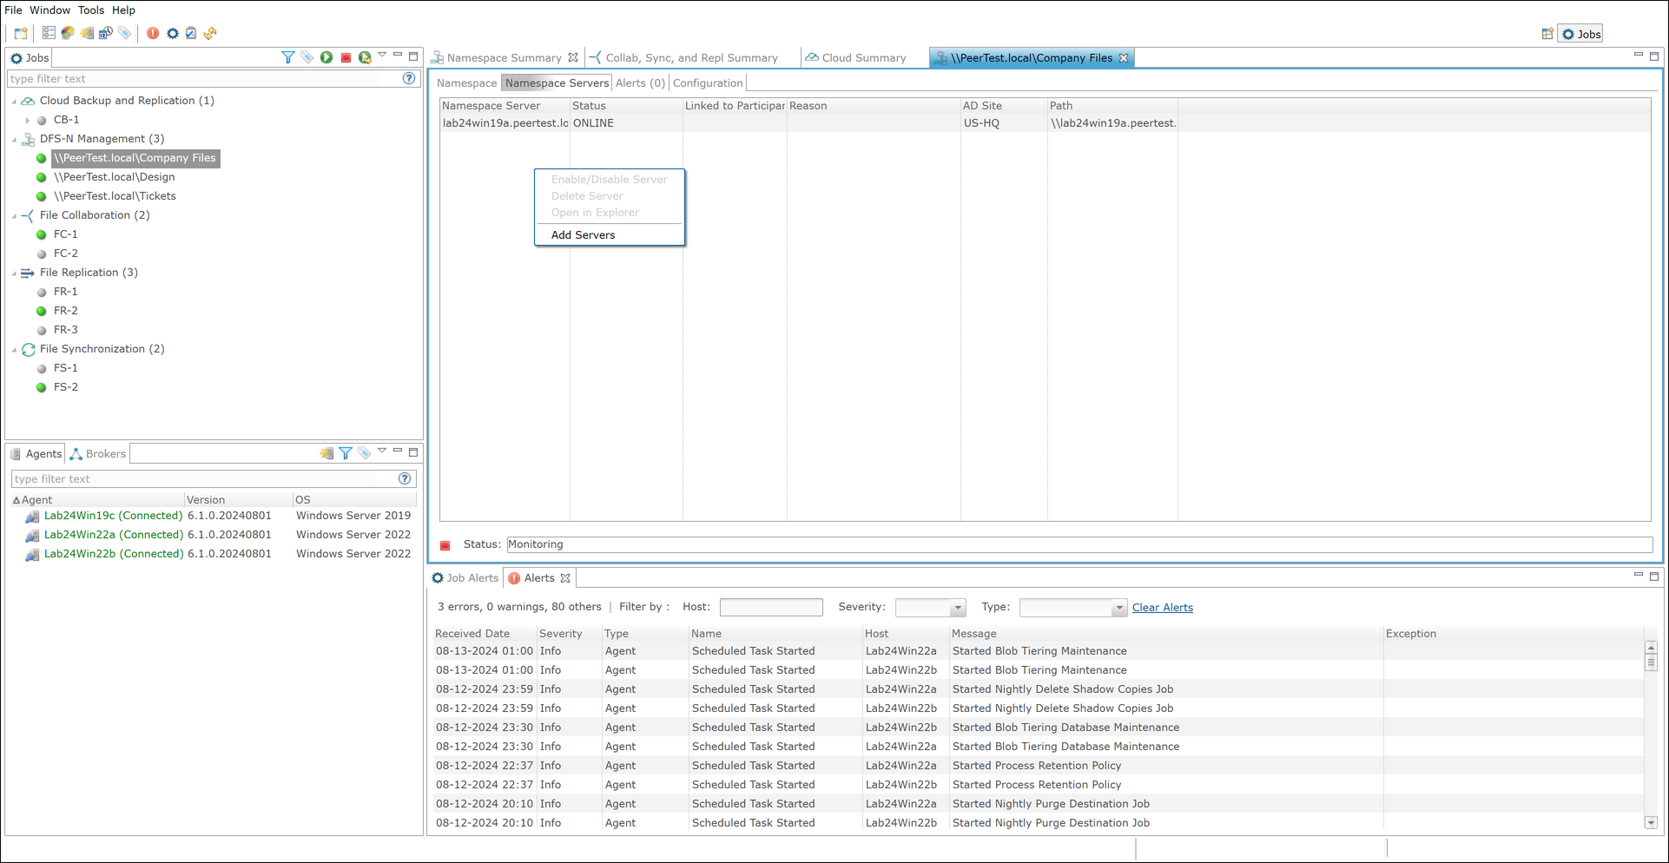Viewport: 1669px width, 863px height.
Task: Open the Help menu
Action: (x=123, y=10)
